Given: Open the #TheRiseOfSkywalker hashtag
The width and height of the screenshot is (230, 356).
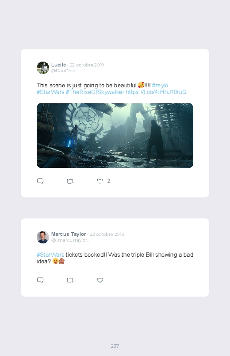Looking at the screenshot, I should (95, 92).
